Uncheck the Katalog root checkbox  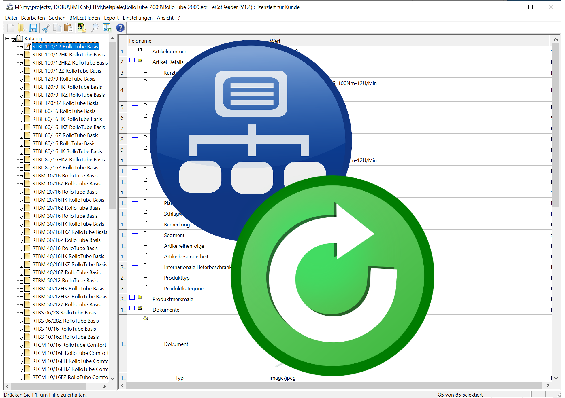[14, 40]
